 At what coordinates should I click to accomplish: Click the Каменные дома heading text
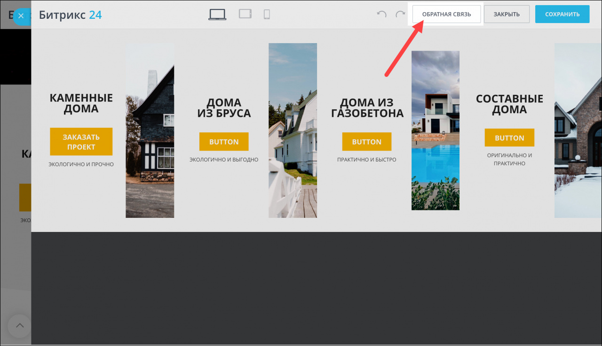(81, 103)
